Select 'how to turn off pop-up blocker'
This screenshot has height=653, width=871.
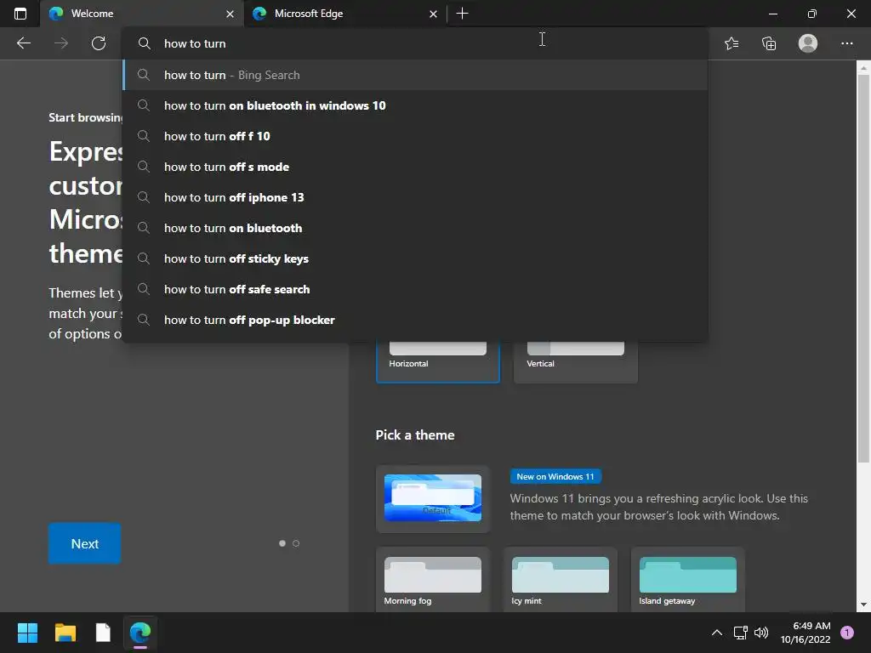click(x=415, y=320)
